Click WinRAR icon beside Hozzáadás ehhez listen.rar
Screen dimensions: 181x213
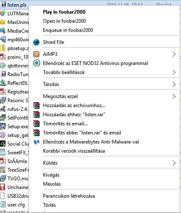[36, 115]
